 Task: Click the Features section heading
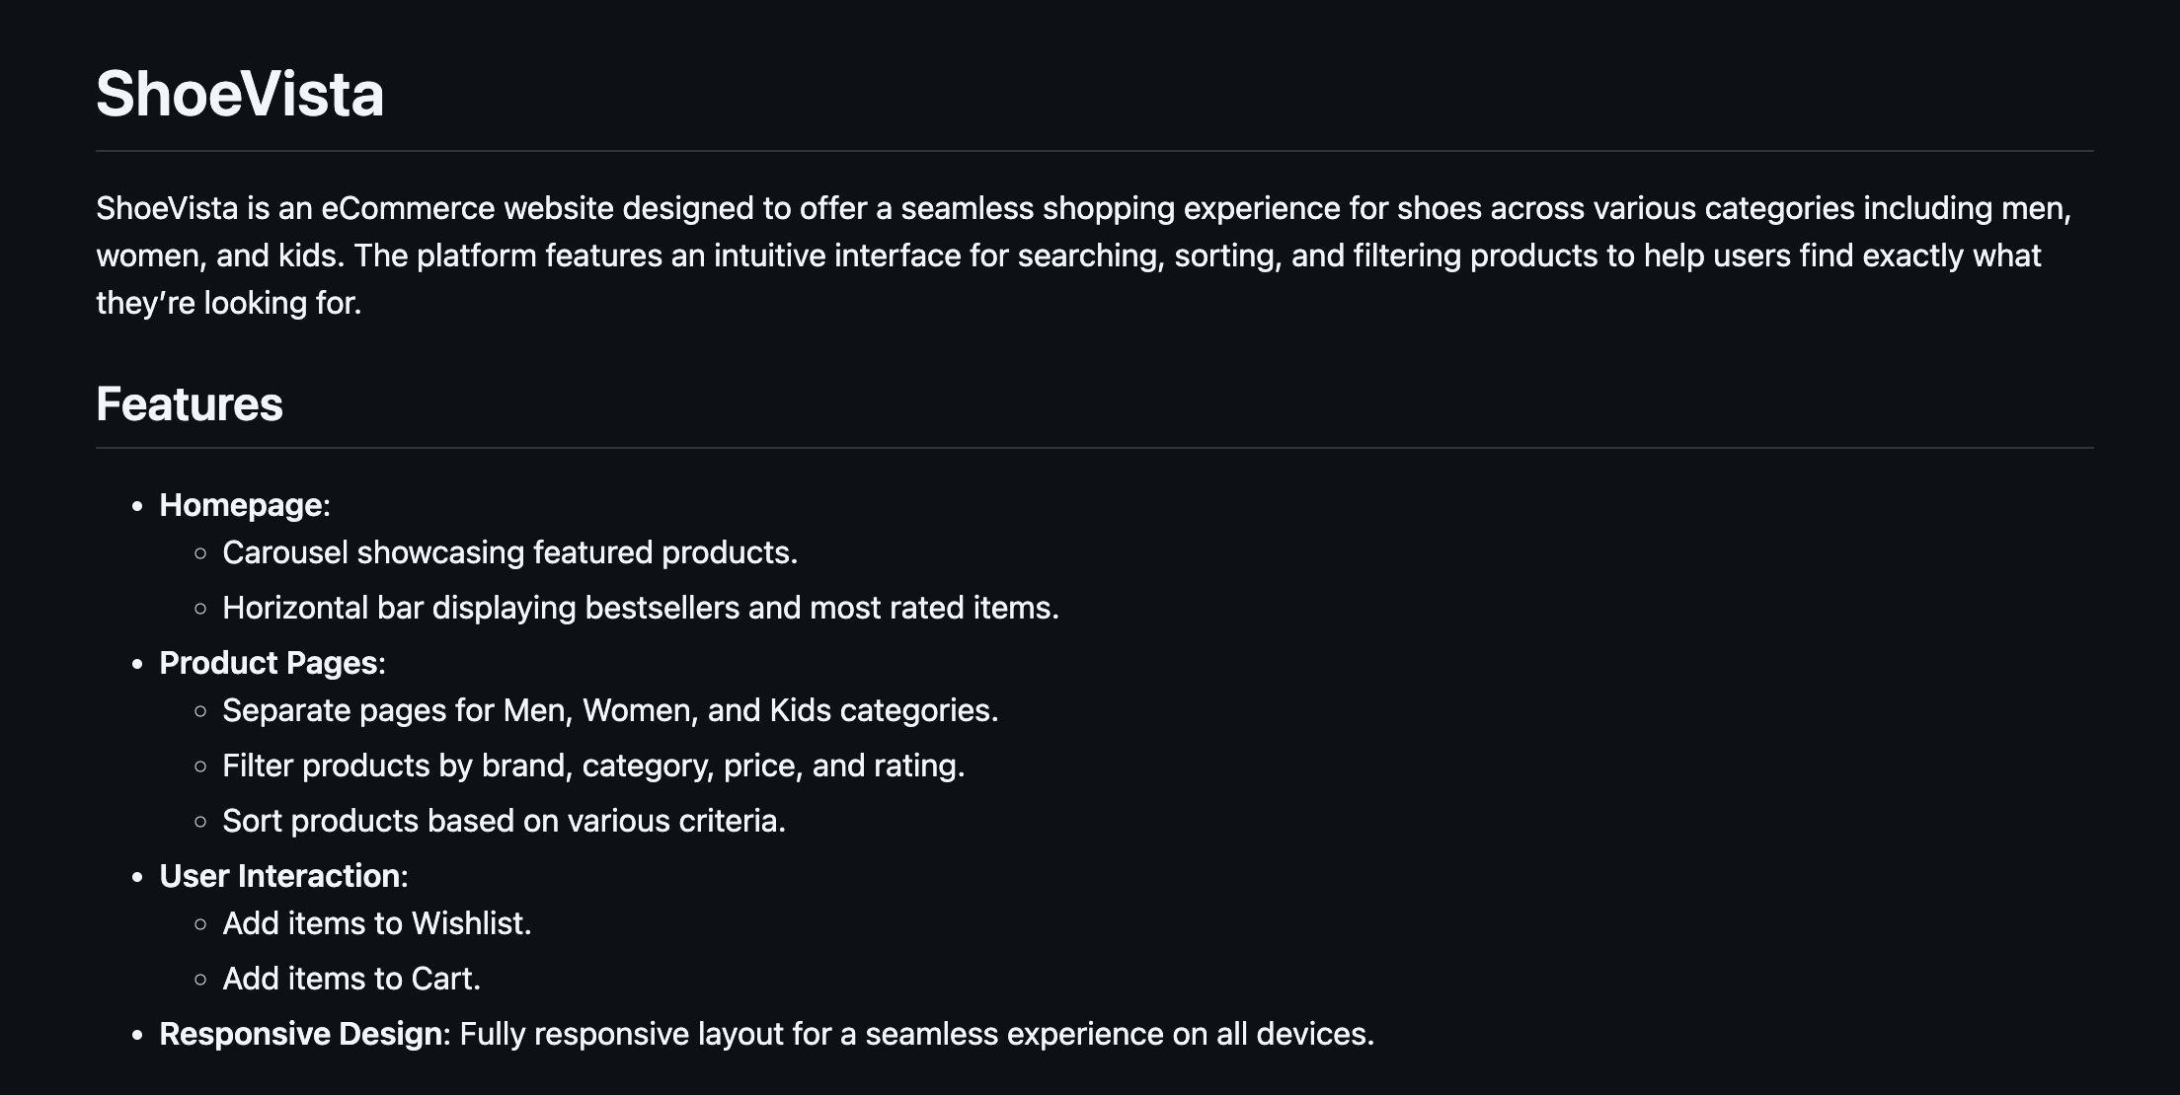(190, 404)
